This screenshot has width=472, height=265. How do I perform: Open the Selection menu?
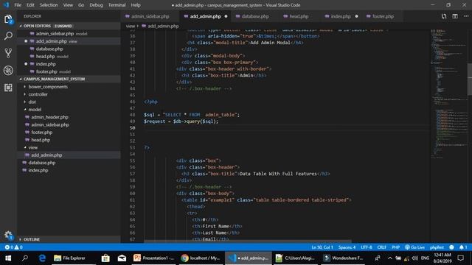coord(49,5)
